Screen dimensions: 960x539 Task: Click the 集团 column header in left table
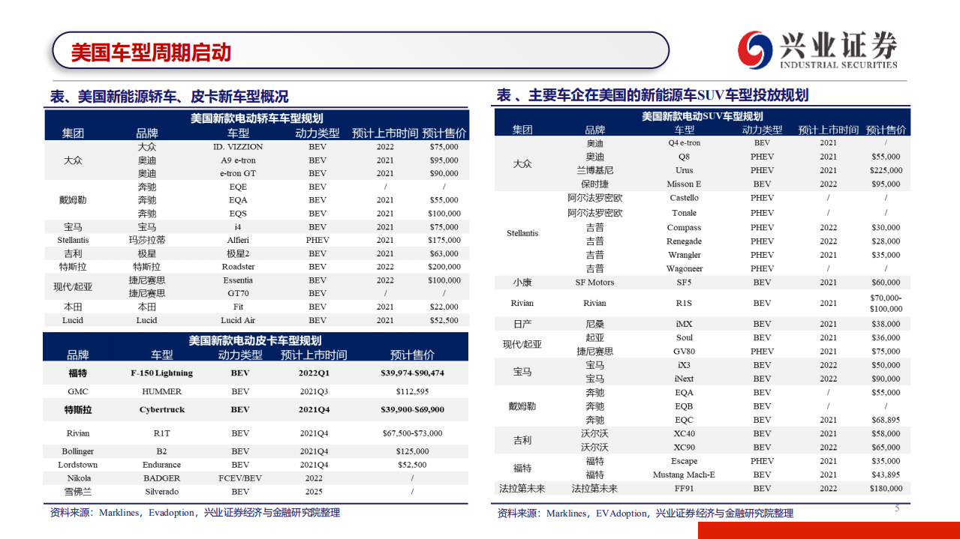[x=72, y=131]
